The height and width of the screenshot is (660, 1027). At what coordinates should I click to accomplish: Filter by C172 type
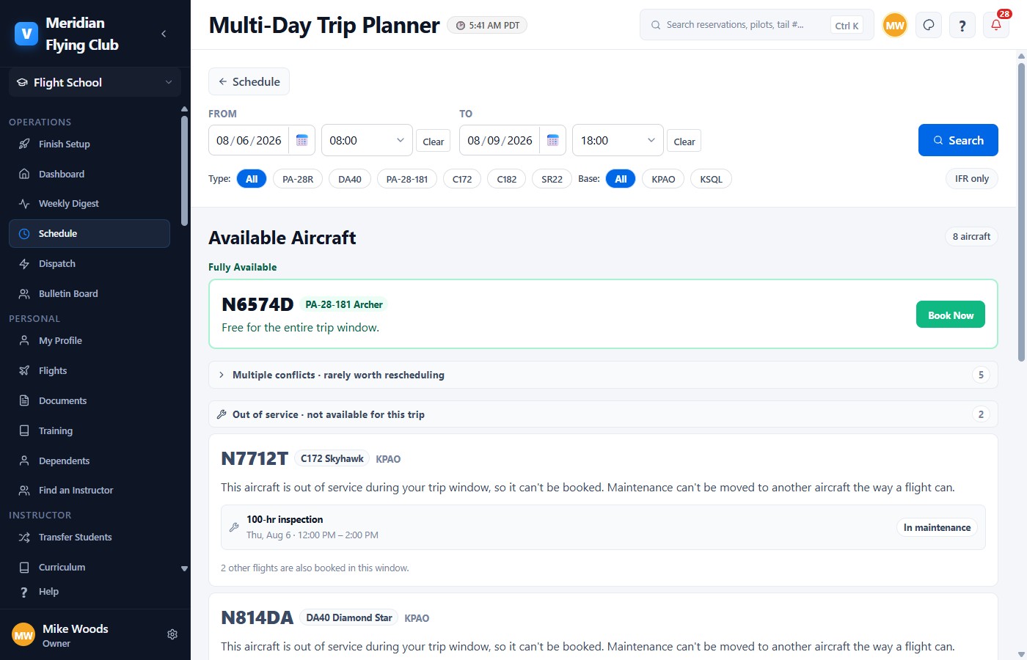462,179
